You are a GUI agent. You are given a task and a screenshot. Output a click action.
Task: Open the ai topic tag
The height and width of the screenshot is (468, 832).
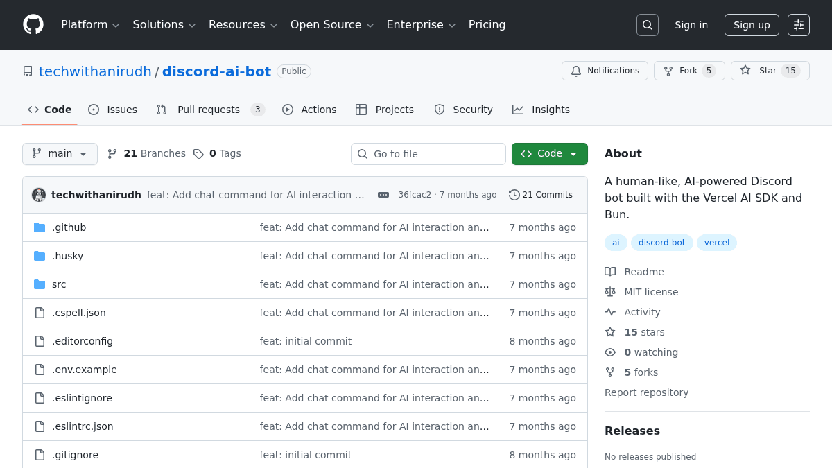click(616, 243)
